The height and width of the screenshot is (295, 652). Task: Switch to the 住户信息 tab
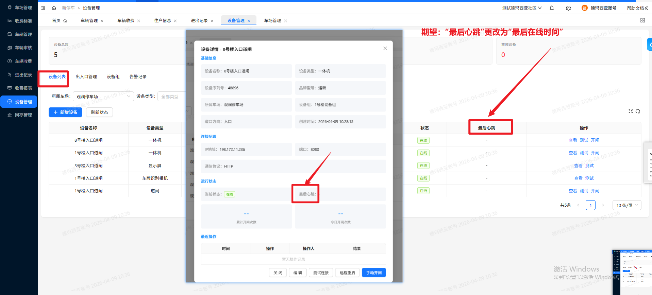163,21
